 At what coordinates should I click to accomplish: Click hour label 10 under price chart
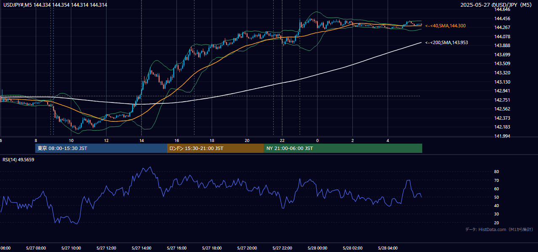[71, 140]
